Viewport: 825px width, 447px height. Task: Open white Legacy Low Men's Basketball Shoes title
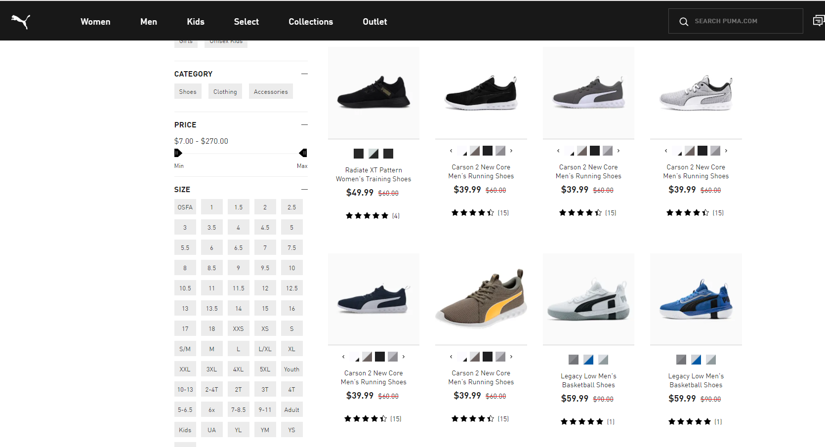click(588, 380)
